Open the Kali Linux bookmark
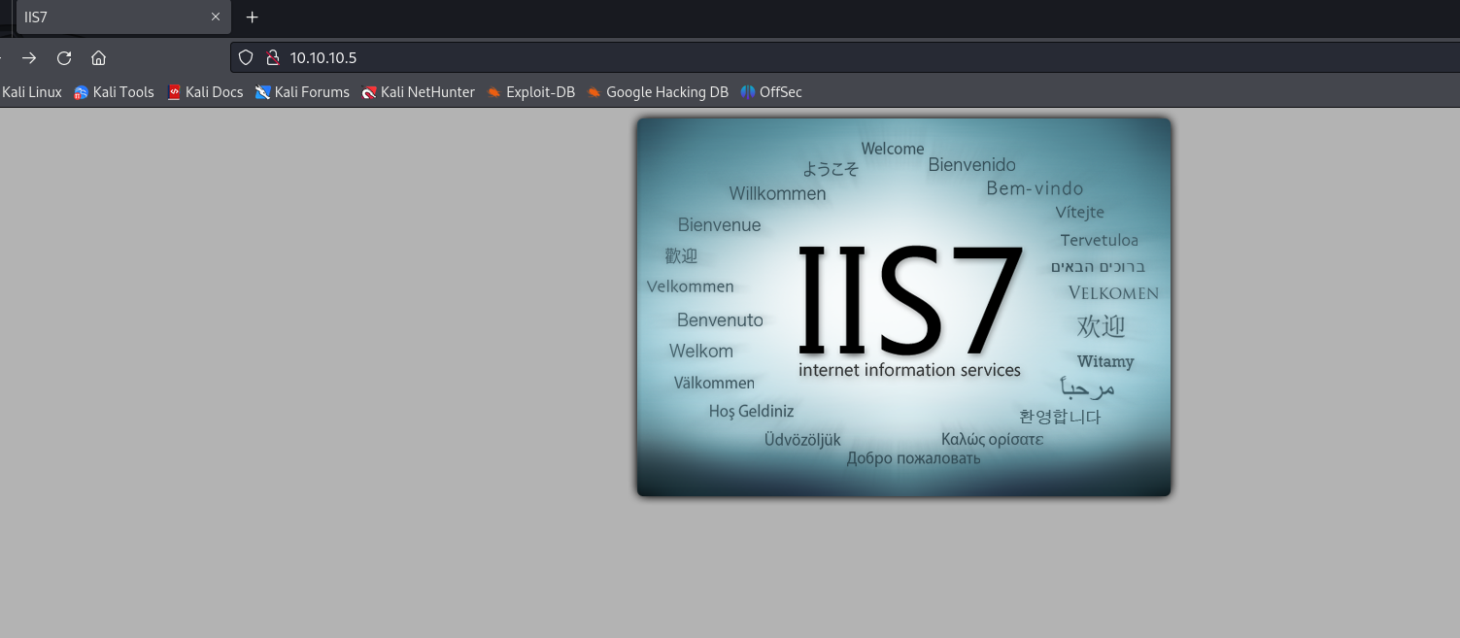This screenshot has width=1460, height=638. click(x=31, y=92)
